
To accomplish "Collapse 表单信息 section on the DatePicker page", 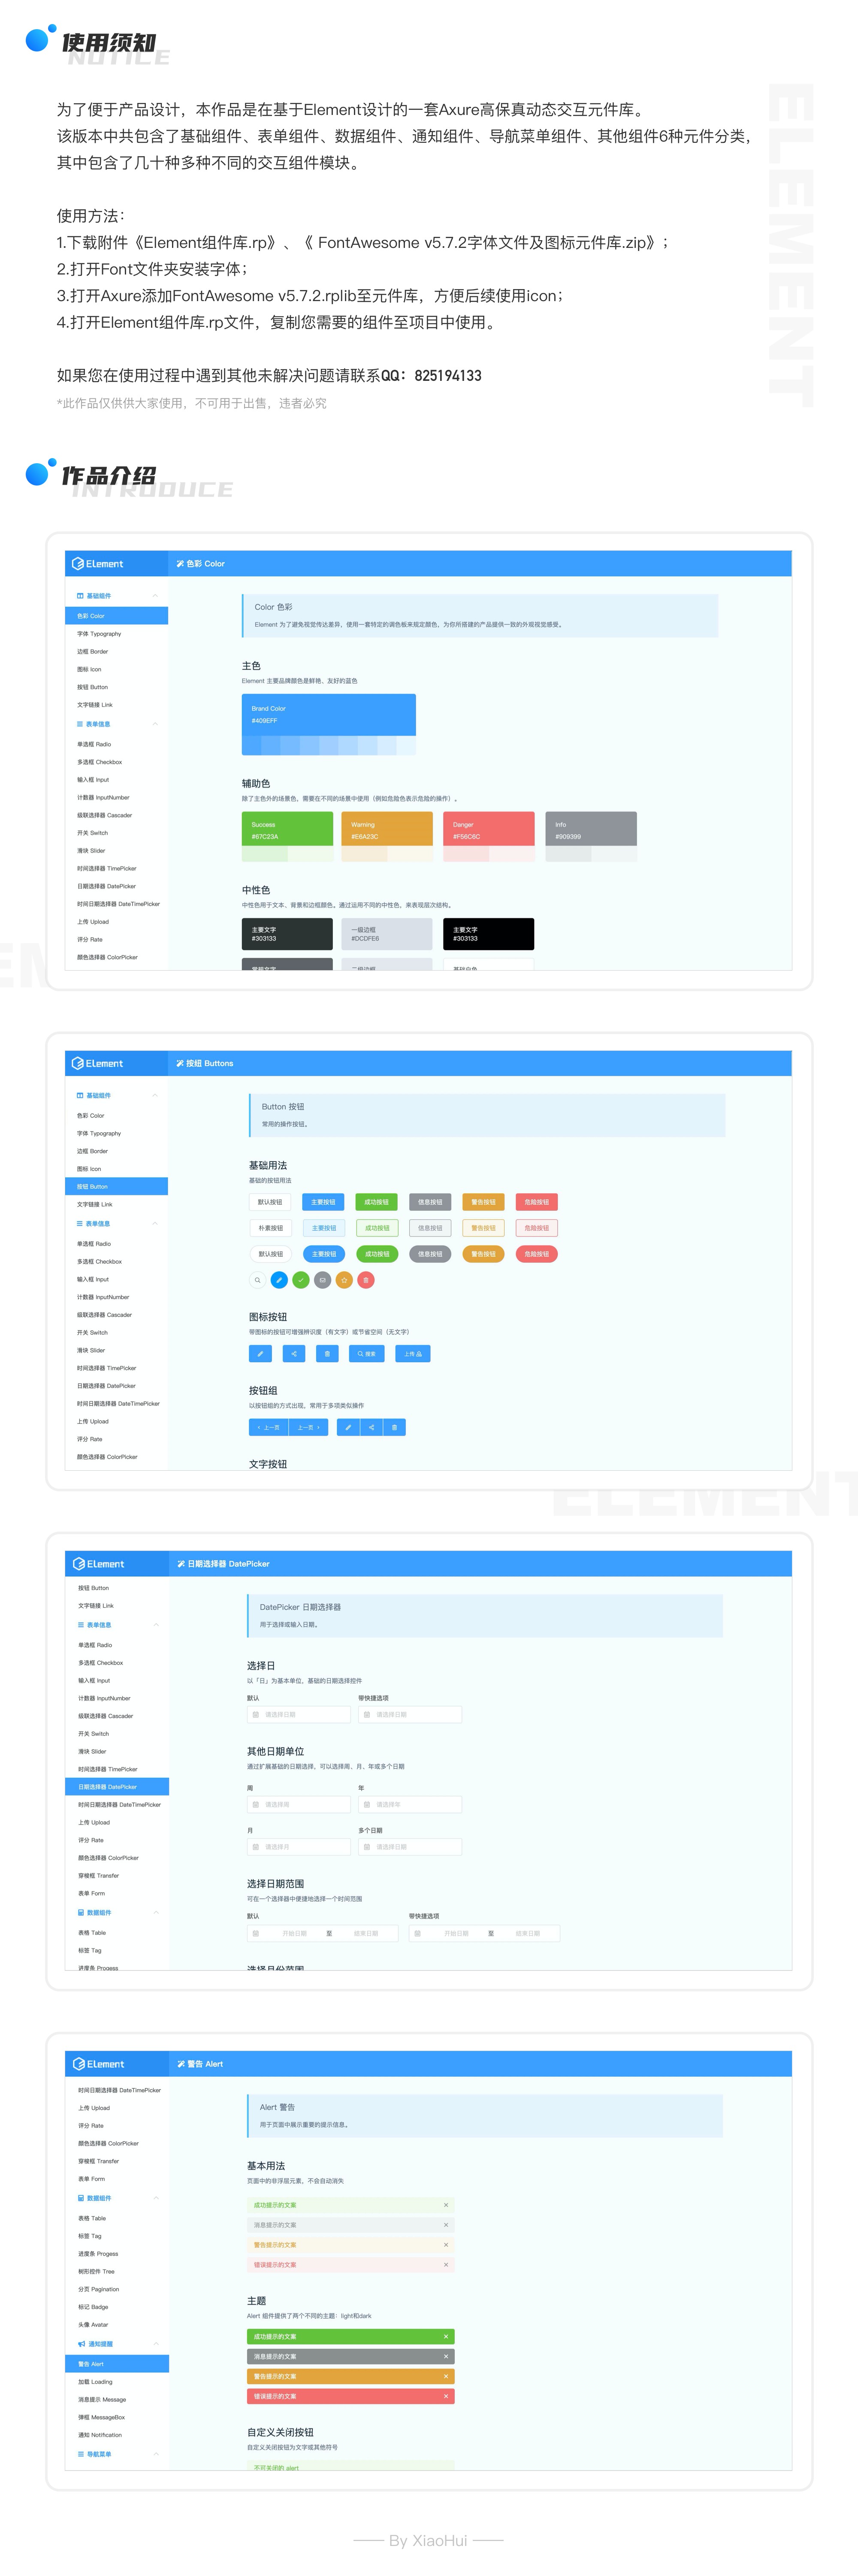I will tap(156, 1625).
